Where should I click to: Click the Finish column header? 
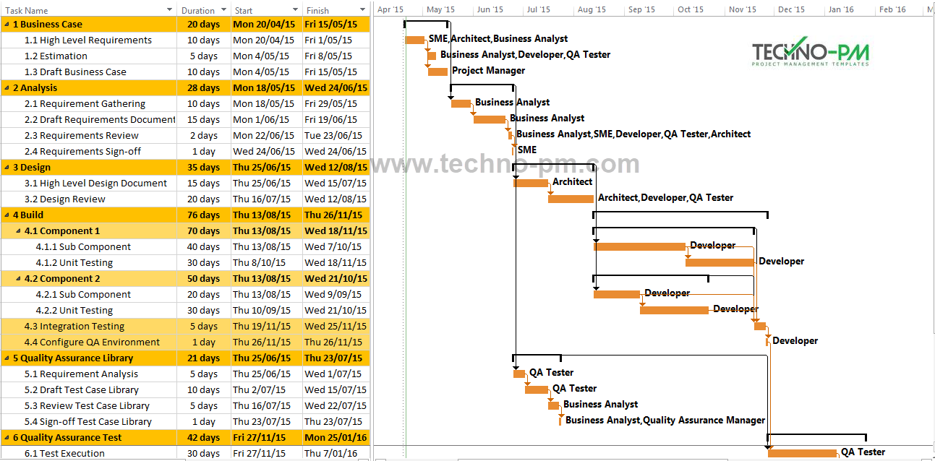(336, 10)
